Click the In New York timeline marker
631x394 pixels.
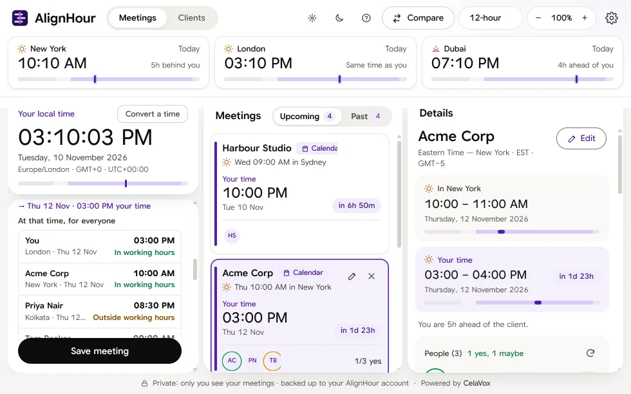501,232
